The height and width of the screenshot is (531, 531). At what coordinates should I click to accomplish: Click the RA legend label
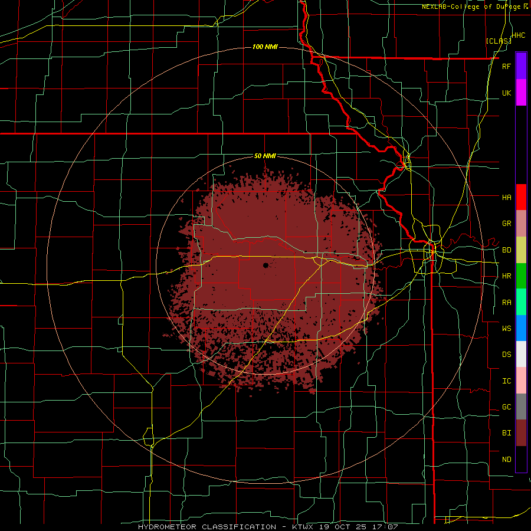pos(506,303)
